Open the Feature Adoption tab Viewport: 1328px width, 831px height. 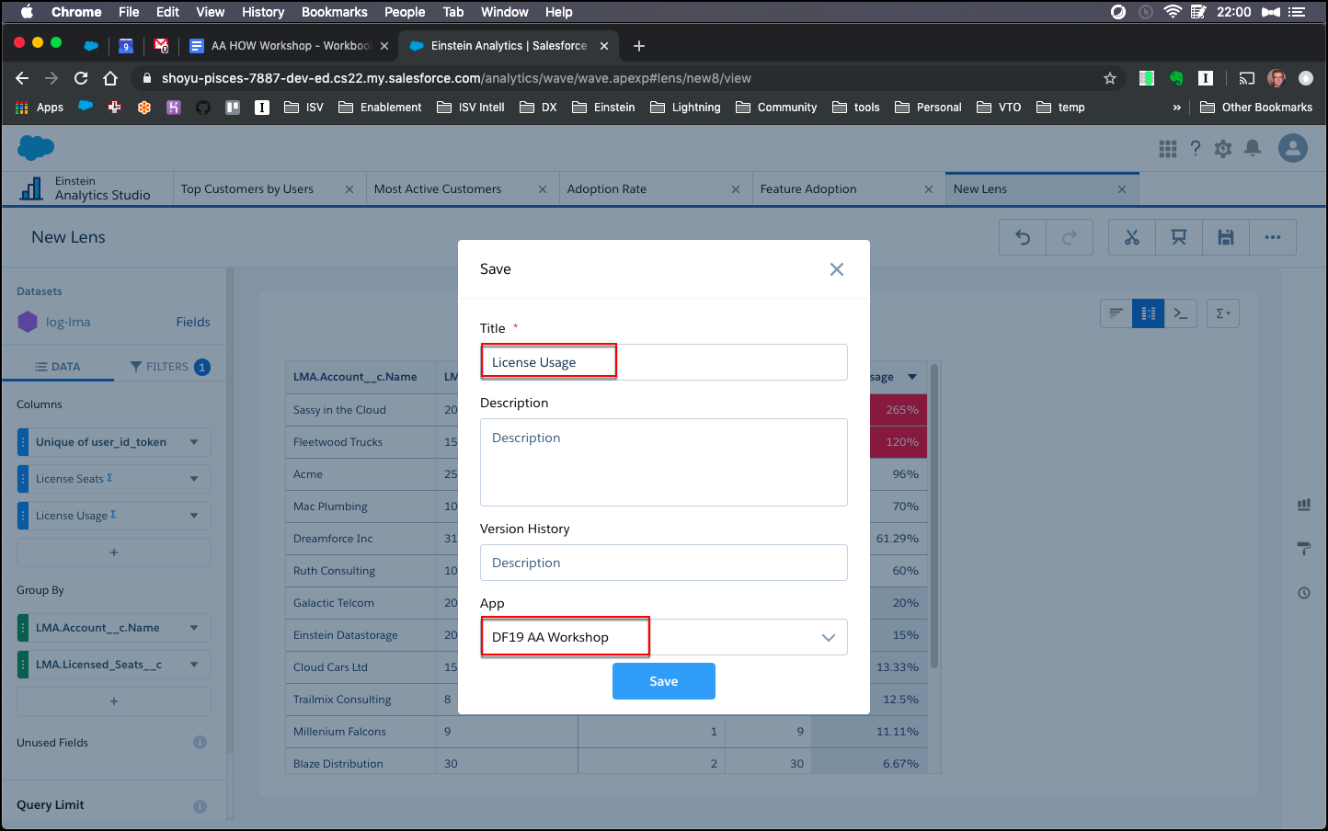coord(808,189)
